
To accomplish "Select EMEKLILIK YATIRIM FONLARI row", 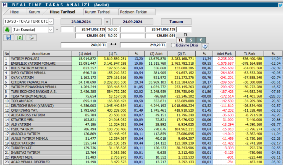I will pos(143,63).
